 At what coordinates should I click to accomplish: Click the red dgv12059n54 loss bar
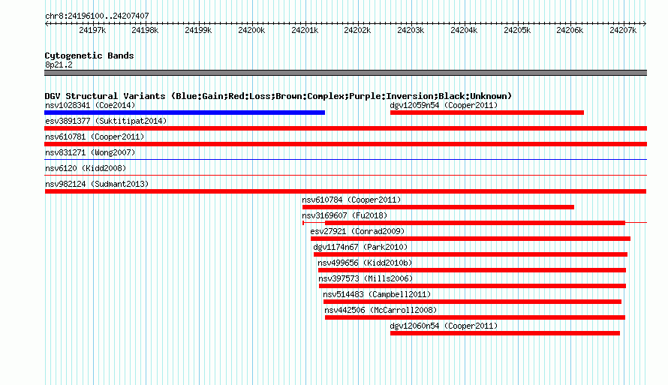[487, 113]
